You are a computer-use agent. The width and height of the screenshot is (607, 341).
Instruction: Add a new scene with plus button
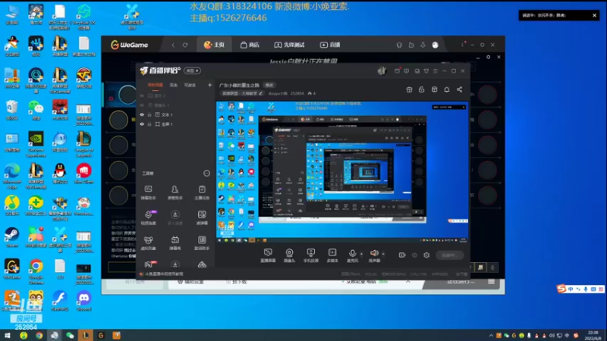209,85
